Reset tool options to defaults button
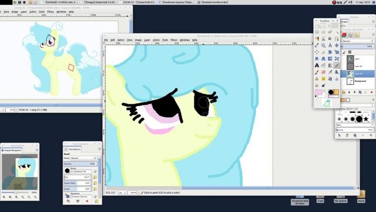This screenshot has width=376, height=212. pyautogui.click(x=96, y=201)
